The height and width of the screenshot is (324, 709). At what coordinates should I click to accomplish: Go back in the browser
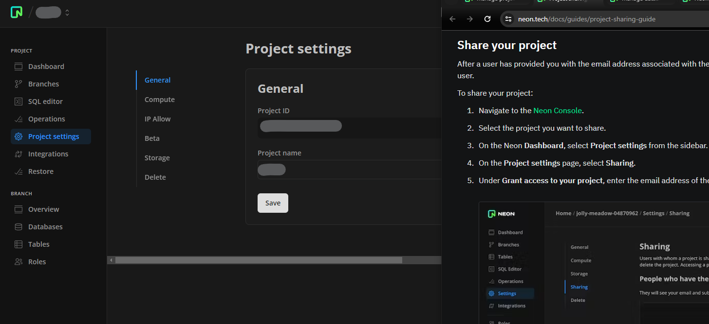452,19
